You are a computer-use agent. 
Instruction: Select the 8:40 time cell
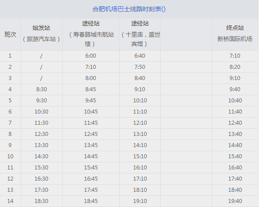(140, 78)
